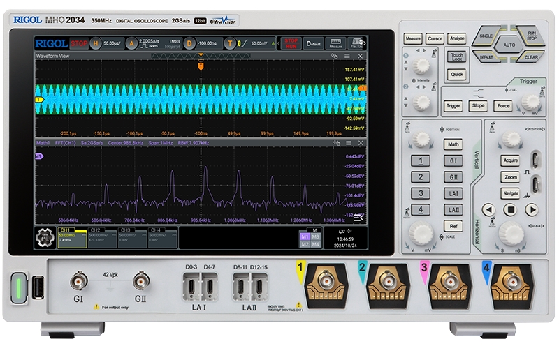Toggle channel 1 using the hardware button
This screenshot has width=559, height=346.
tap(420, 160)
